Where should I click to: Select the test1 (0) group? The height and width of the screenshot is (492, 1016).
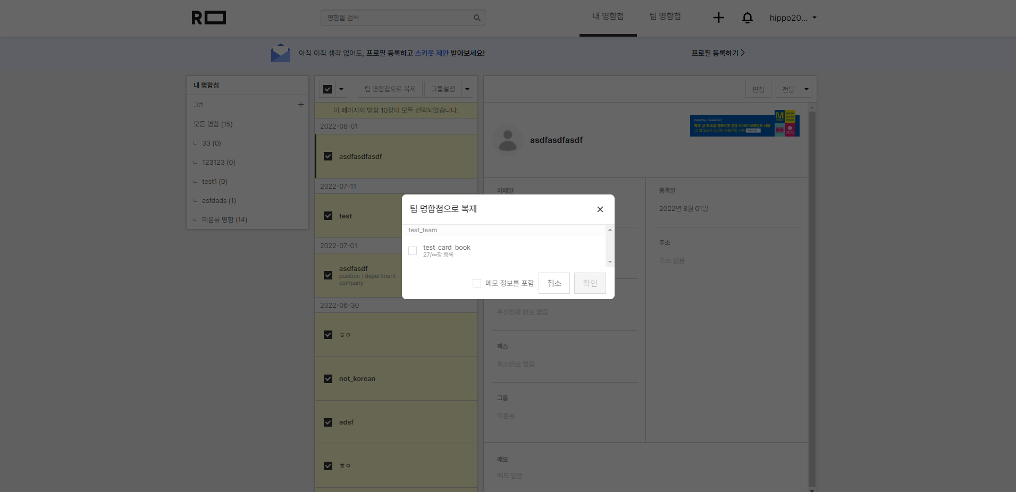[x=215, y=181]
